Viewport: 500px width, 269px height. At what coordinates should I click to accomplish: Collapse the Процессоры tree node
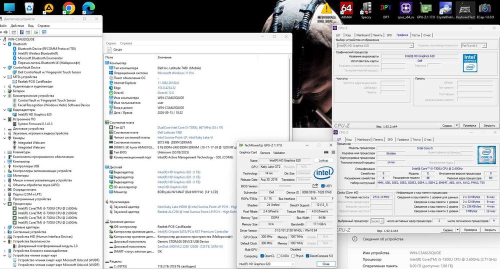click(4, 203)
